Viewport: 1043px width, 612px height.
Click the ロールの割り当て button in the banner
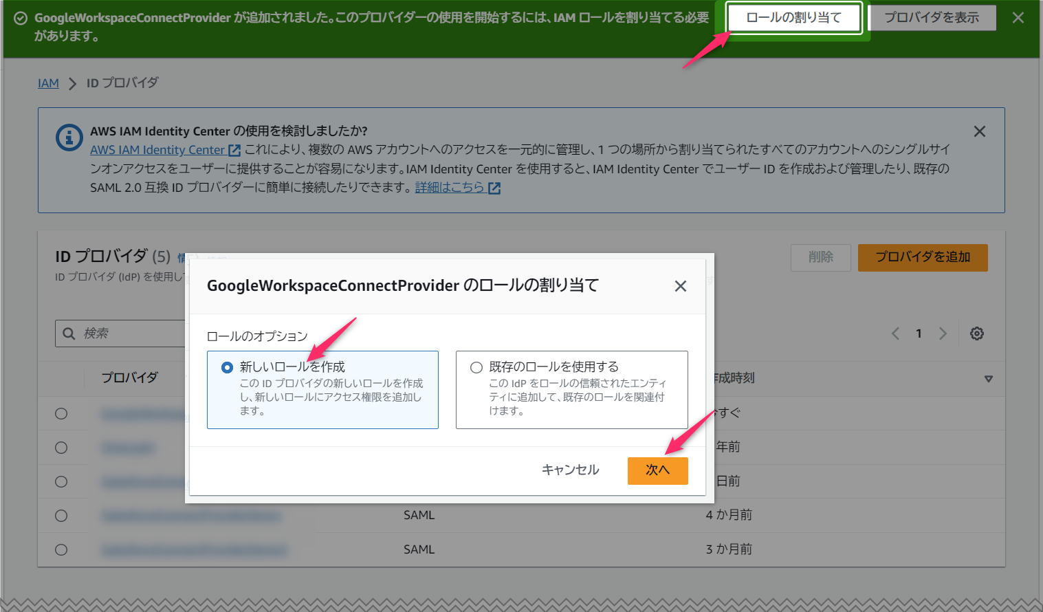[x=794, y=18]
